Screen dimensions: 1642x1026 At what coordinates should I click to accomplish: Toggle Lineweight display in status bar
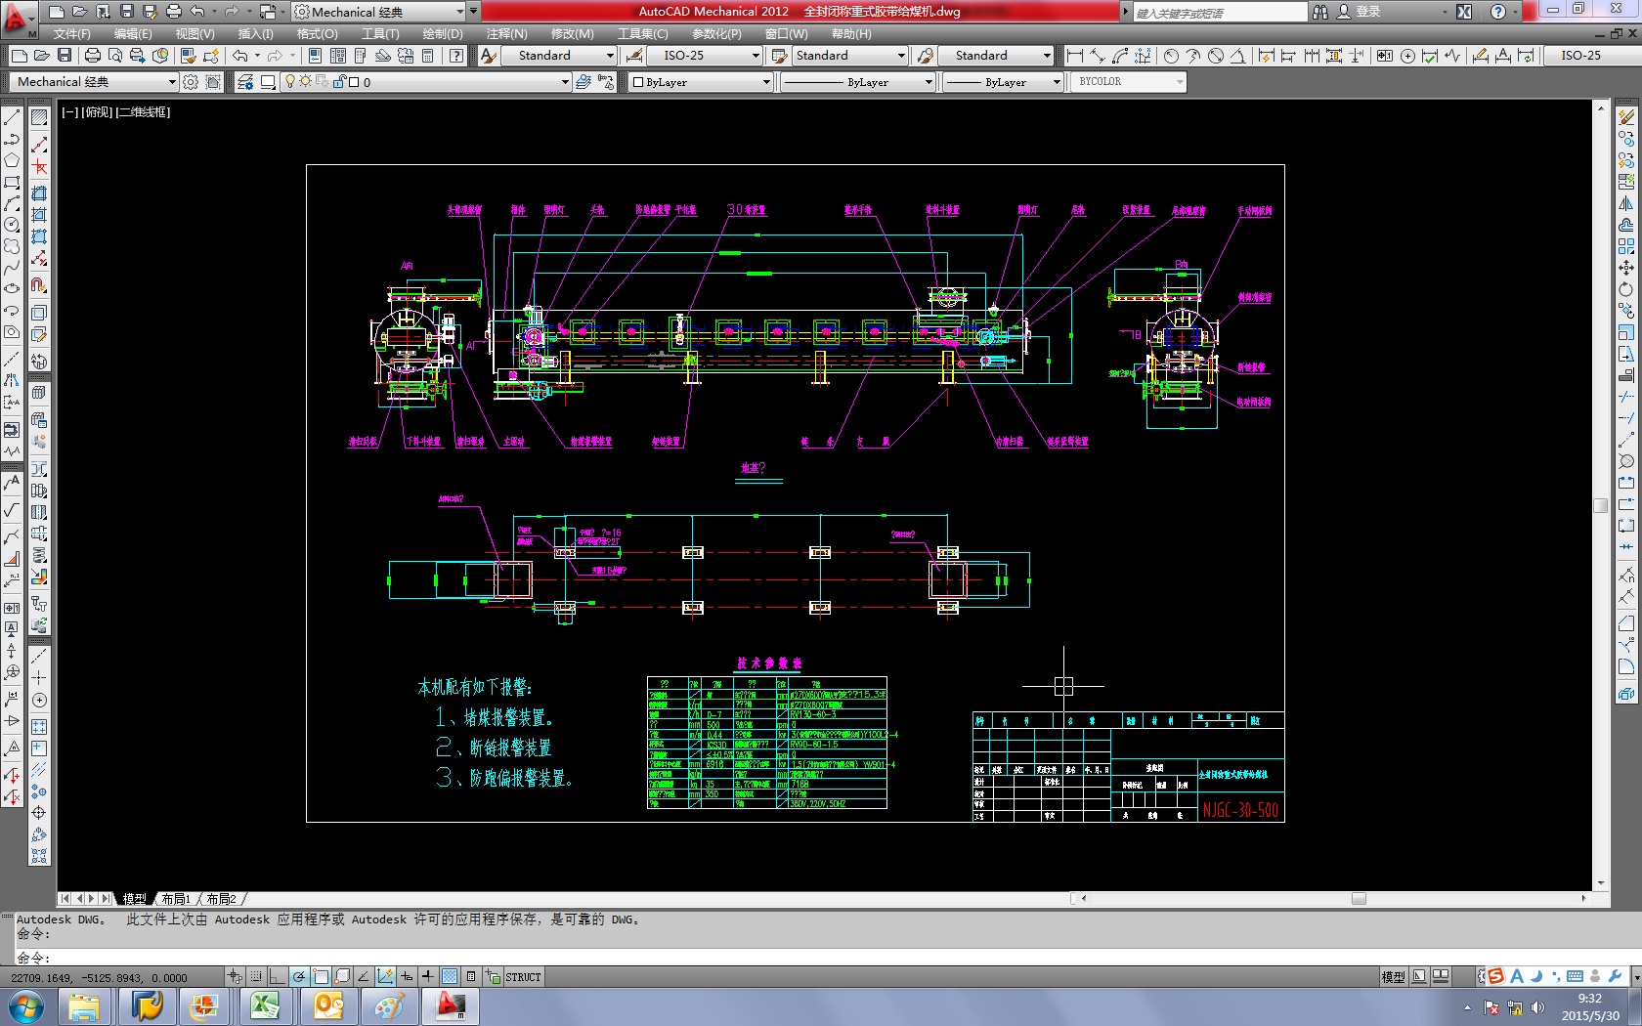tap(427, 976)
